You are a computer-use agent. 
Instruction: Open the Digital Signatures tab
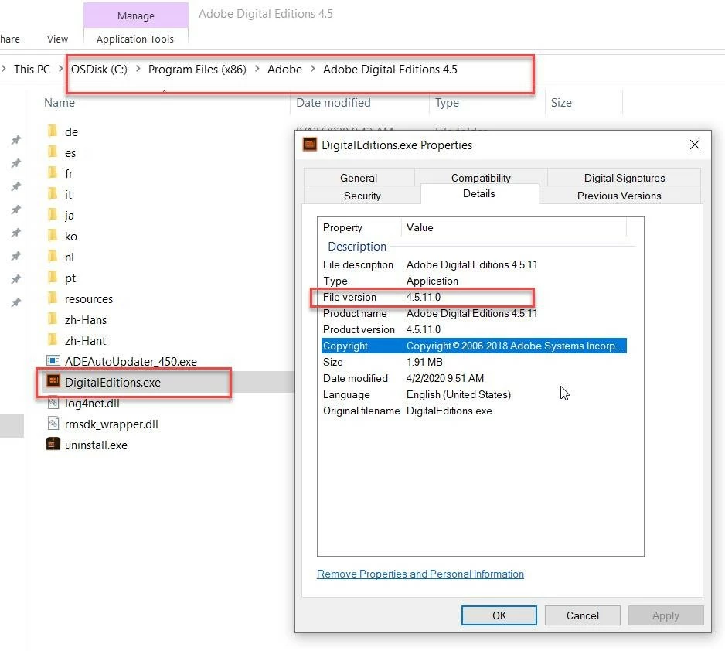tap(625, 178)
